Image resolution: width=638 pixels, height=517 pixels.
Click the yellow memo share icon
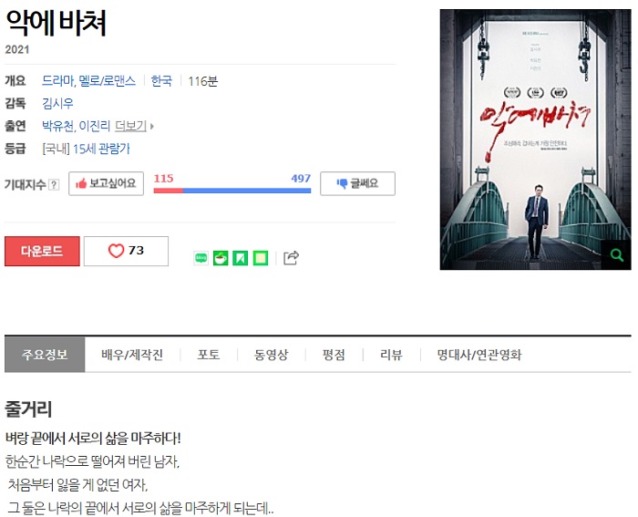pyautogui.click(x=261, y=258)
